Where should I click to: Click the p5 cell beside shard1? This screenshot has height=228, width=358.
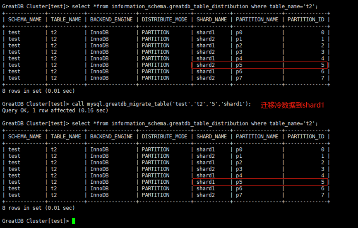[239, 182]
